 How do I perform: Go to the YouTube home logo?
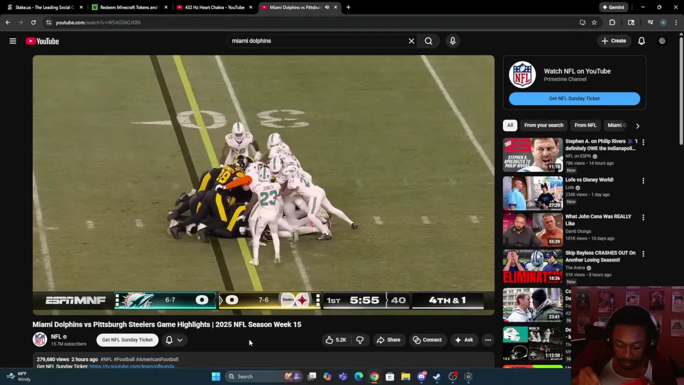(42, 41)
